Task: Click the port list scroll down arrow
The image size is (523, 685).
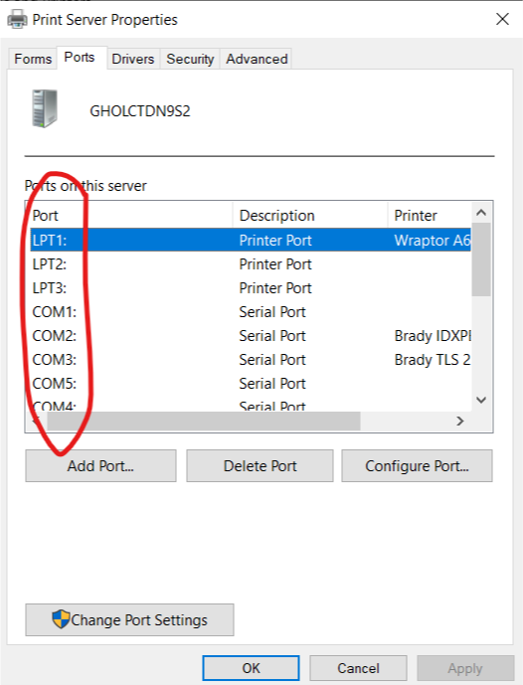Action: coord(481,400)
